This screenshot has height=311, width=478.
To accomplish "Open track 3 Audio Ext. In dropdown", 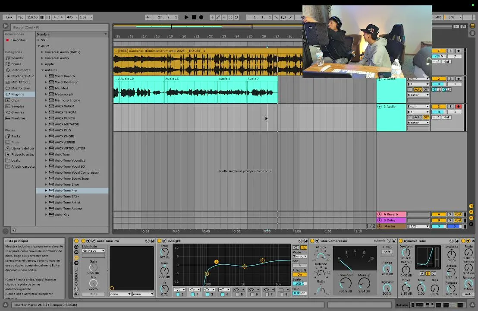I will point(418,107).
